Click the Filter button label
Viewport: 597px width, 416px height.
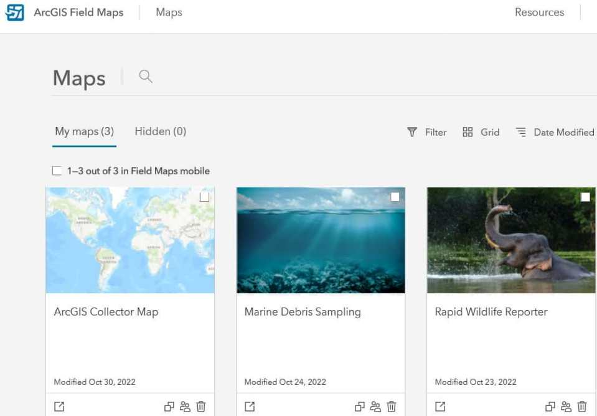coord(436,132)
